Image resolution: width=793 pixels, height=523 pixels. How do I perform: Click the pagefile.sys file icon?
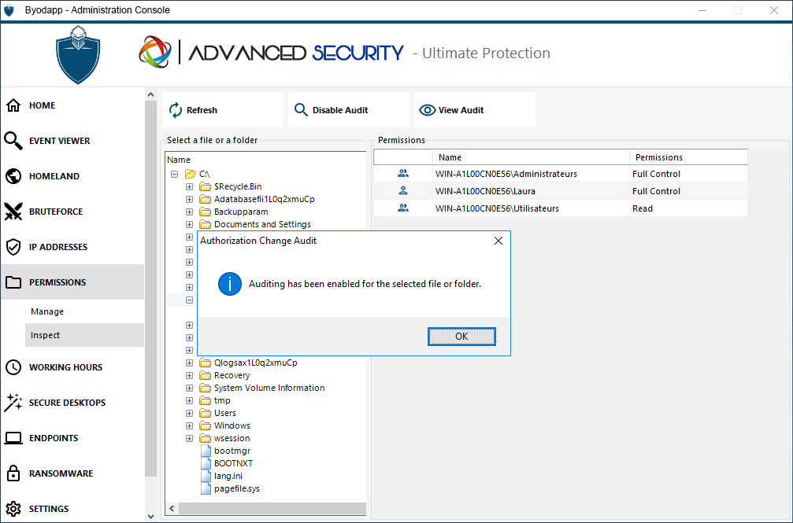tap(206, 488)
